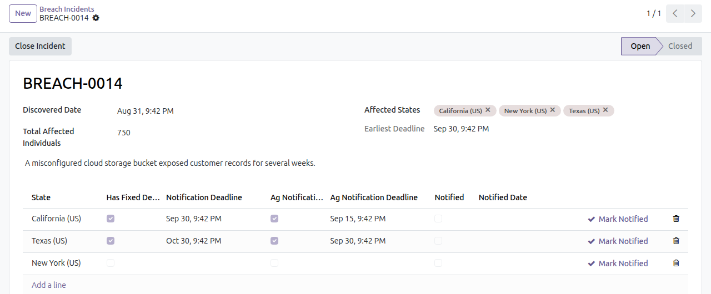Click the misconfigured cloud storage description text

pos(170,164)
